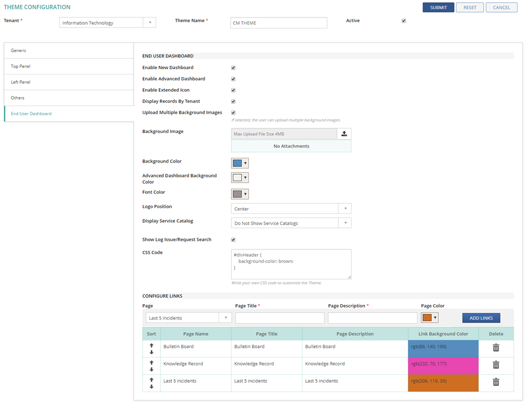
Task: Toggle Display Records By Tenant checkbox
Action: click(233, 101)
